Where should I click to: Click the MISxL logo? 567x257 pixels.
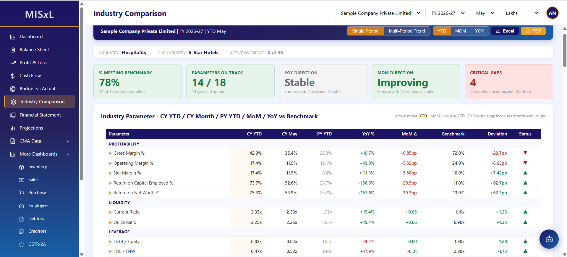39,14
